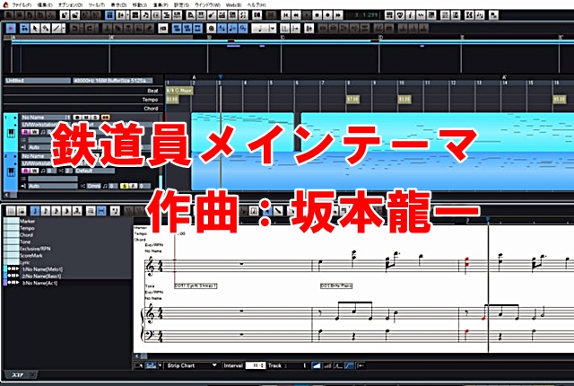
Task: Select thirty-second note in score toolbar
Action: click(x=66, y=211)
